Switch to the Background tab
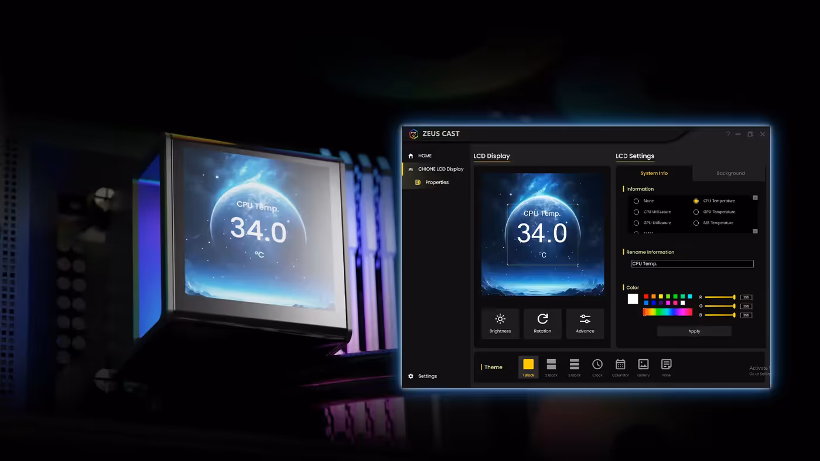820x461 pixels. pyautogui.click(x=730, y=173)
